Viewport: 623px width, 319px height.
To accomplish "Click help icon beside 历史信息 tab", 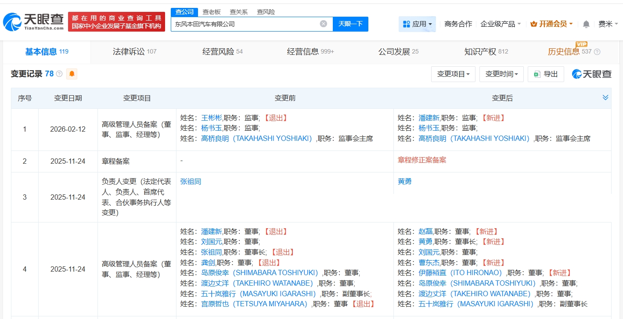I will point(597,52).
